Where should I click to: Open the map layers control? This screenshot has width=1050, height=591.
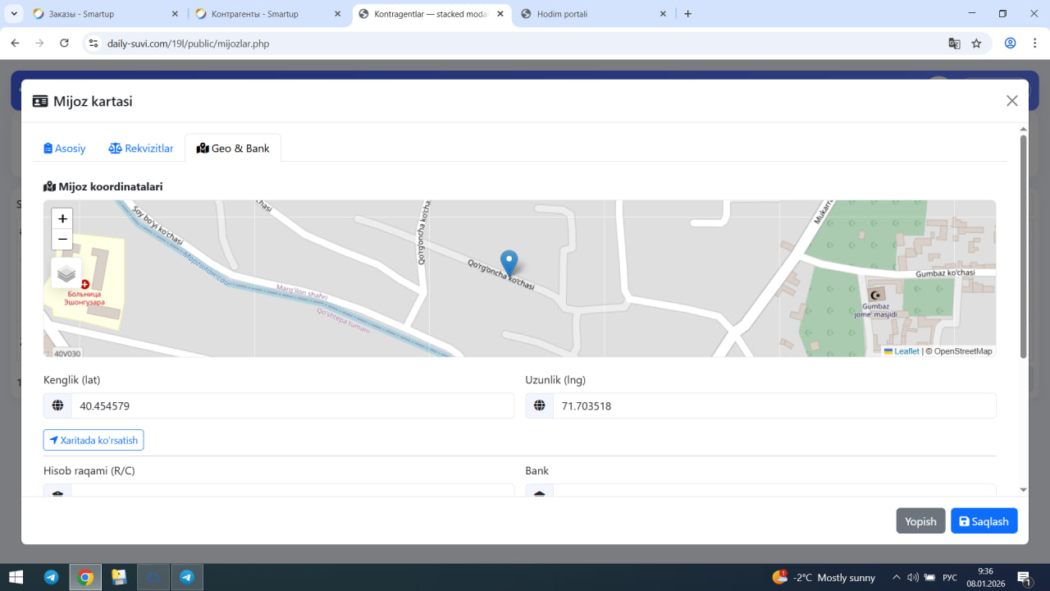pos(66,273)
